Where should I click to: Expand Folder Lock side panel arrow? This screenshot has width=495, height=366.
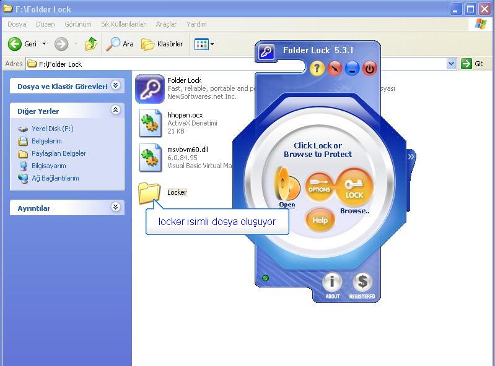tap(410, 157)
